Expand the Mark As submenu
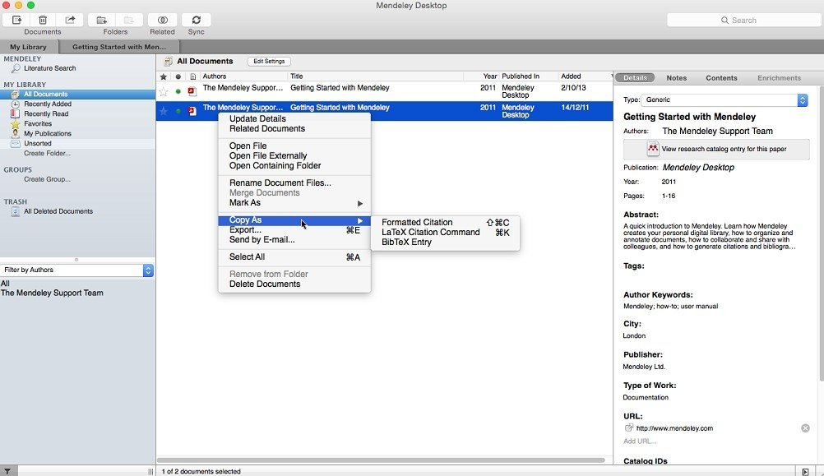The image size is (824, 476). (294, 203)
